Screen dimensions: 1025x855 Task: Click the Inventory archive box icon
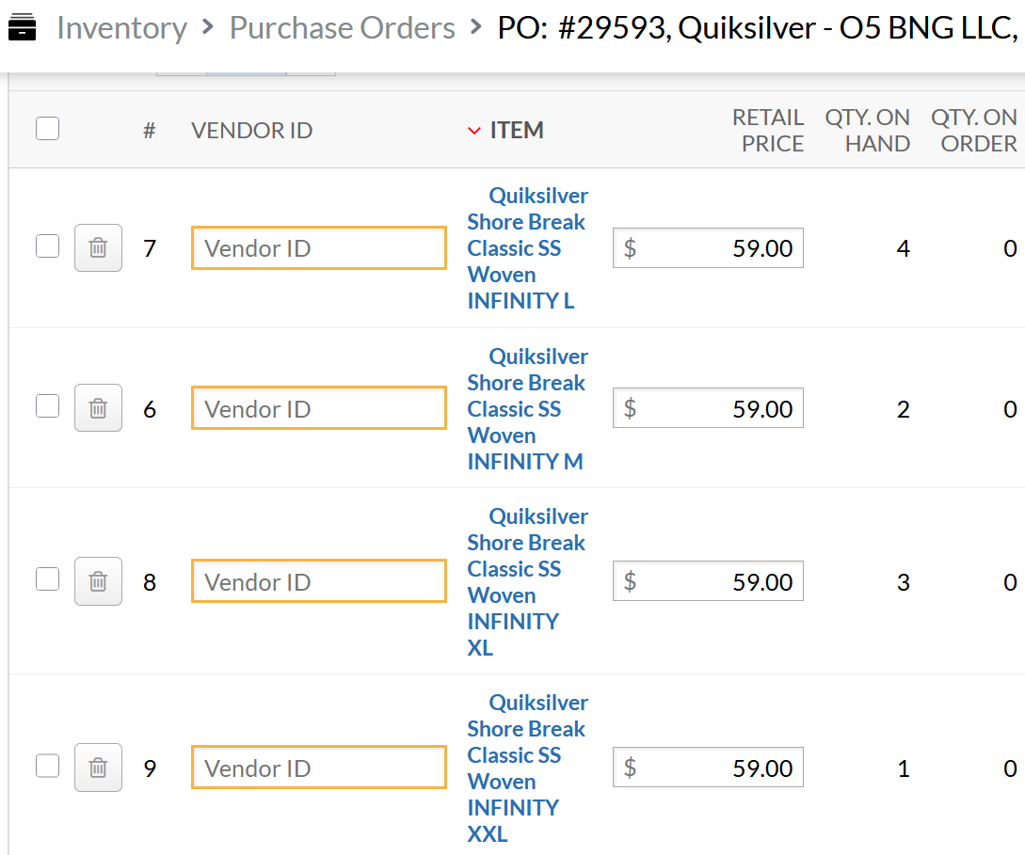(x=22, y=27)
